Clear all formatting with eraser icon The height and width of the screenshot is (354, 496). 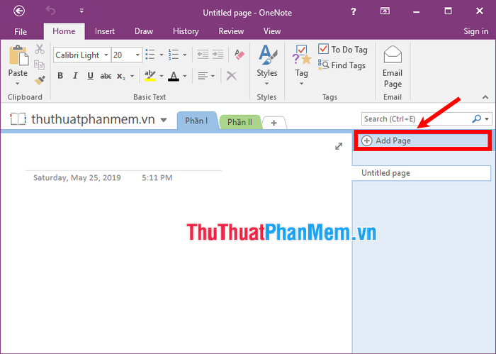tap(239, 55)
